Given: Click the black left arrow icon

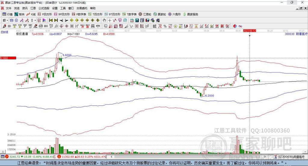Looking at the screenshot, I should point(61,20).
